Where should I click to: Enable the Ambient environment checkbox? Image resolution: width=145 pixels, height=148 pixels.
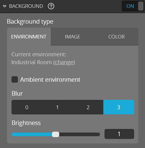click(x=14, y=80)
